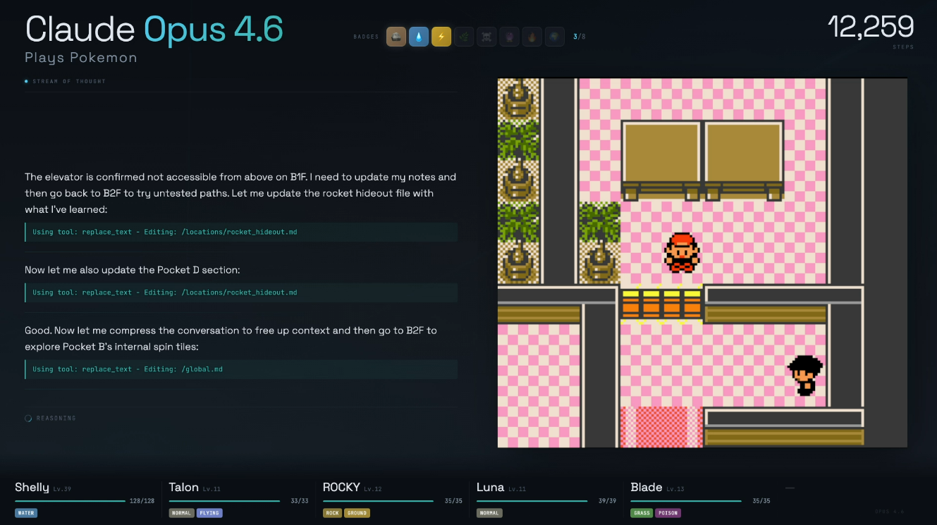The height and width of the screenshot is (525, 937).
Task: Select party member Luna
Action: [x=490, y=488]
